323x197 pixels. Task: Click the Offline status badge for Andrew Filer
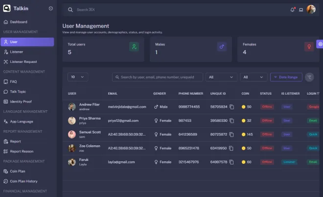(267, 107)
